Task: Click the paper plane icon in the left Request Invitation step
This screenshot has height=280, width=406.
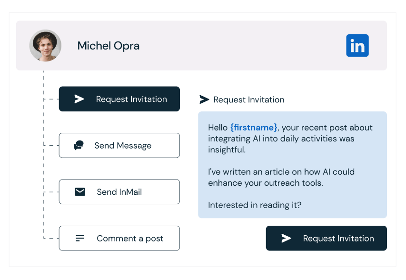Action: [79, 99]
